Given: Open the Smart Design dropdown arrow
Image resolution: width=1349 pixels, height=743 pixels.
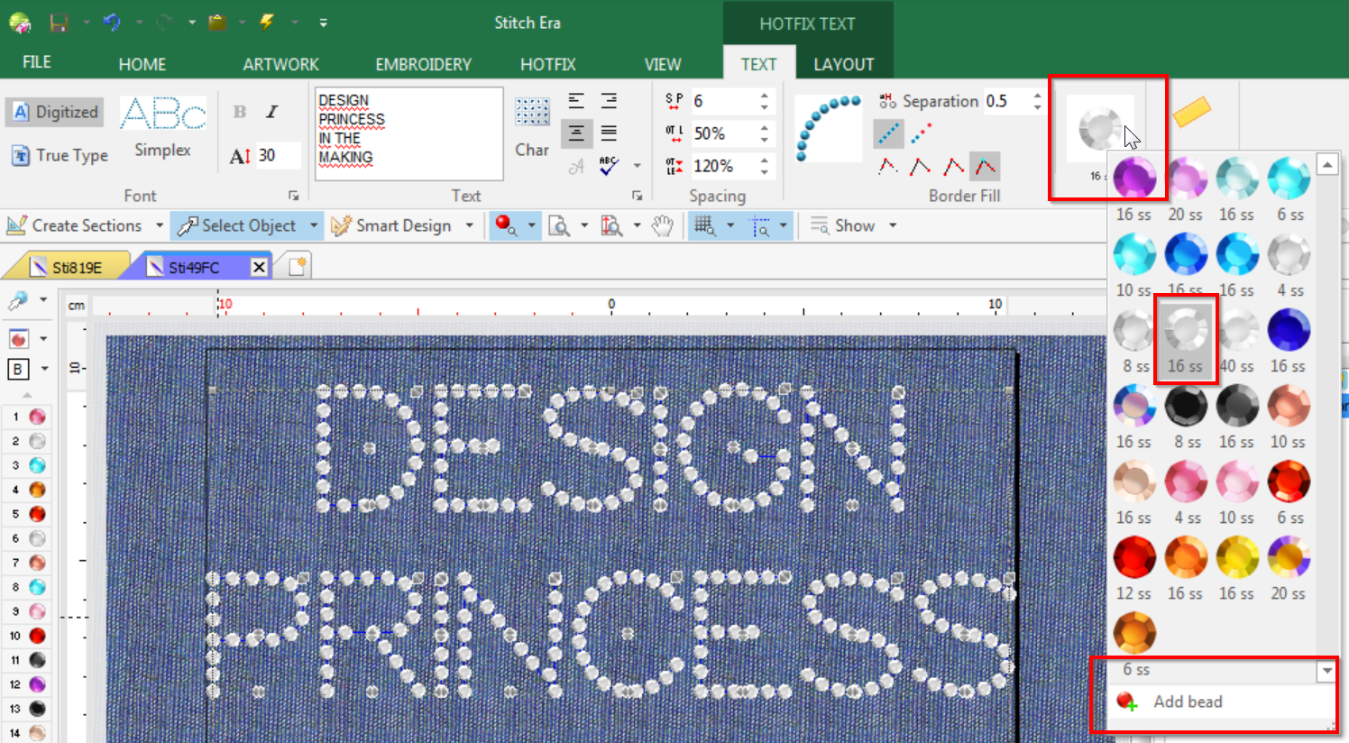Looking at the screenshot, I should pos(470,225).
